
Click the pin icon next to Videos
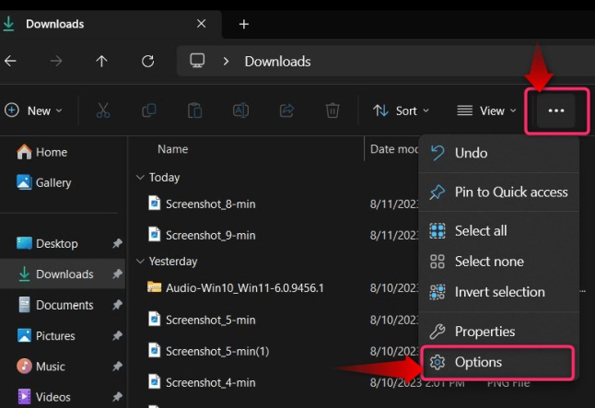point(117,397)
